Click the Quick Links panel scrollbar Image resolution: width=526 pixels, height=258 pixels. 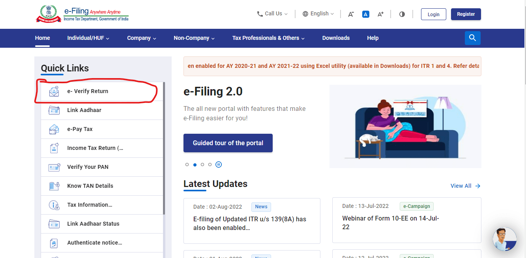[164, 148]
